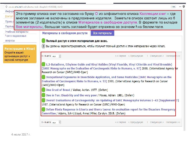This screenshot has width=189, height=141.
Task: Open bottom items-per-page dropdown
Action: coord(56,122)
